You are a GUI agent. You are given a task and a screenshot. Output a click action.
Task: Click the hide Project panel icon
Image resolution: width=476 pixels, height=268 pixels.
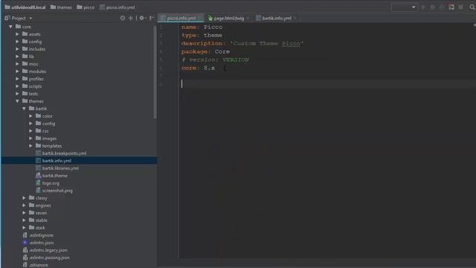click(152, 18)
